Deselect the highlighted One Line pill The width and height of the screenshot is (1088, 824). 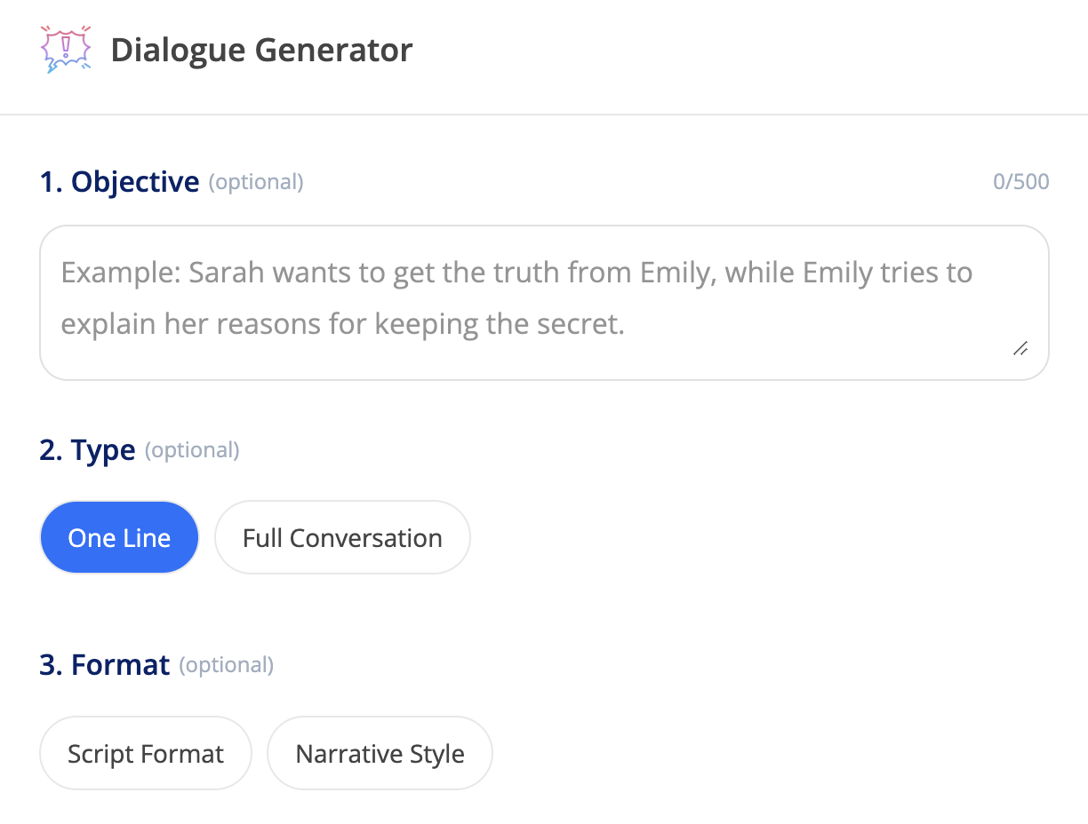(x=119, y=536)
